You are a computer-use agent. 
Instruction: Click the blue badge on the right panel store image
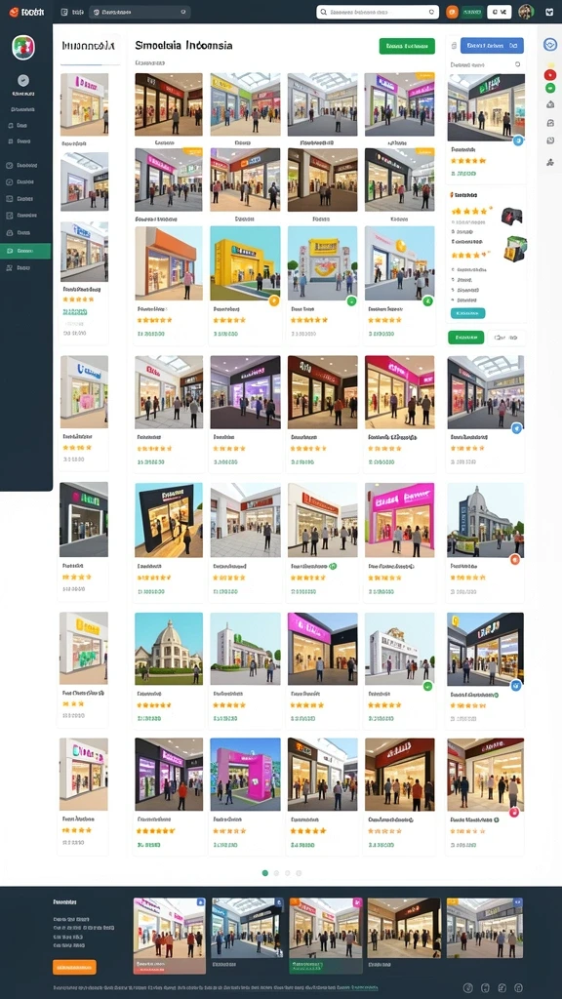click(x=517, y=140)
